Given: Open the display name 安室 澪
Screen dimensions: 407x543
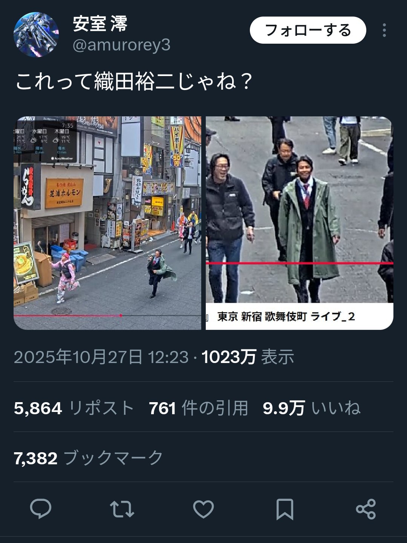Looking at the screenshot, I should 100,24.
